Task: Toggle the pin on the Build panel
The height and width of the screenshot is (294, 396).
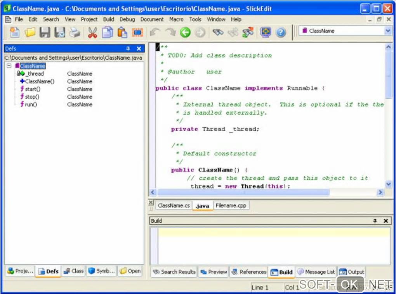Action: click(x=375, y=221)
